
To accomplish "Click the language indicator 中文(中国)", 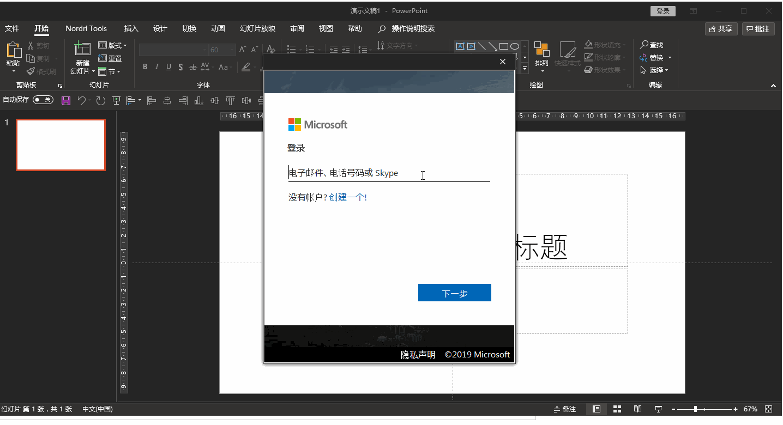I will click(x=98, y=409).
